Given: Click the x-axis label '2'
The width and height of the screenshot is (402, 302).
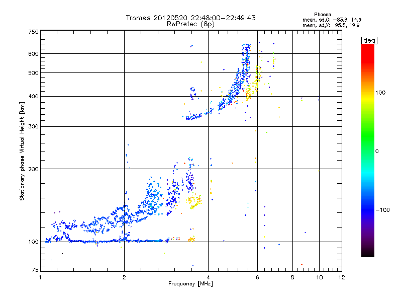Looking at the screenshot, I should (124, 277).
